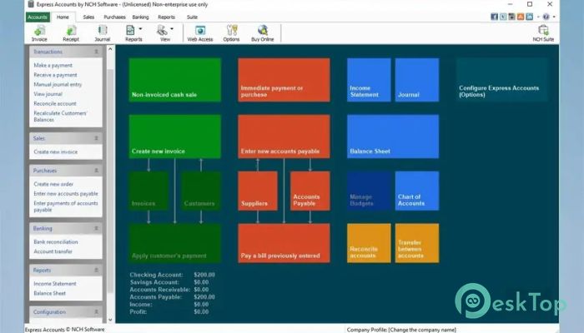
Task: Collapse the Purchases sidebar section
Action: 96,171
